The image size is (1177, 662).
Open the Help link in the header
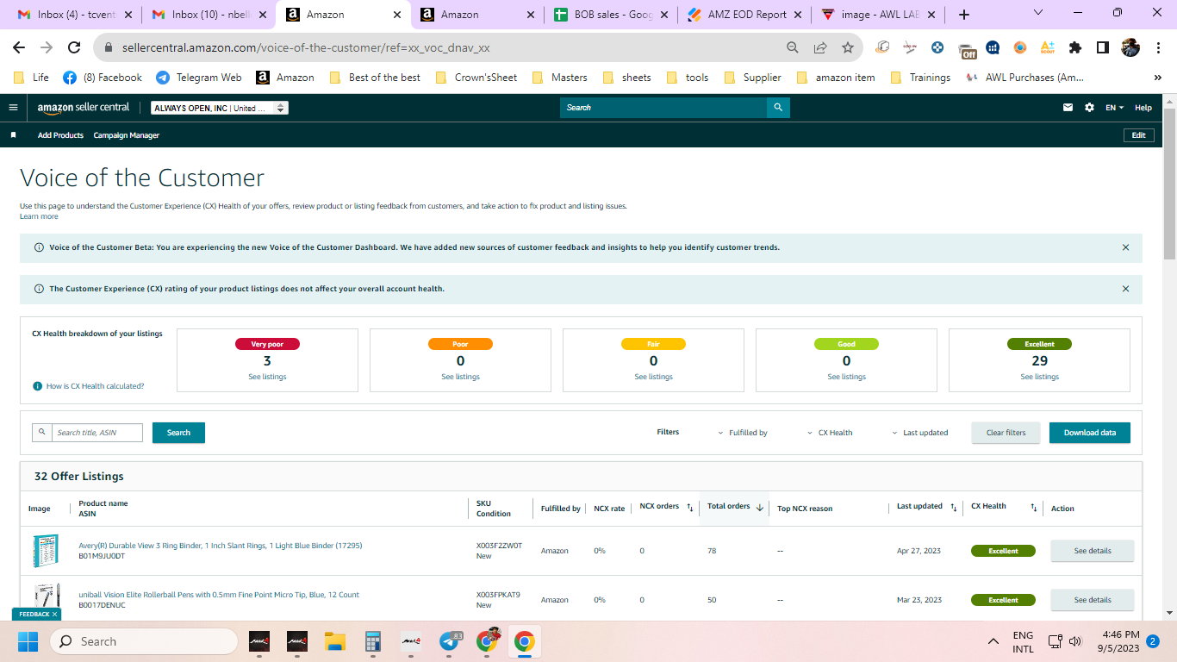[x=1143, y=108]
